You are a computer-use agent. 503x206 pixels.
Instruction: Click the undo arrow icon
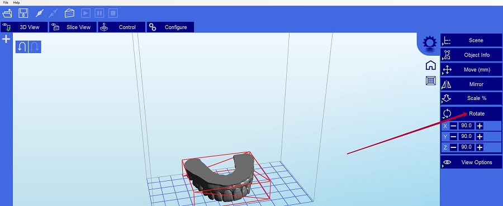coord(22,47)
